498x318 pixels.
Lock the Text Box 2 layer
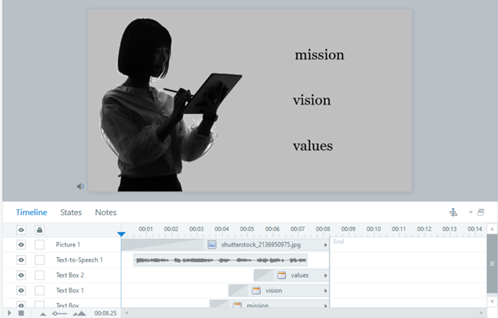tap(40, 275)
